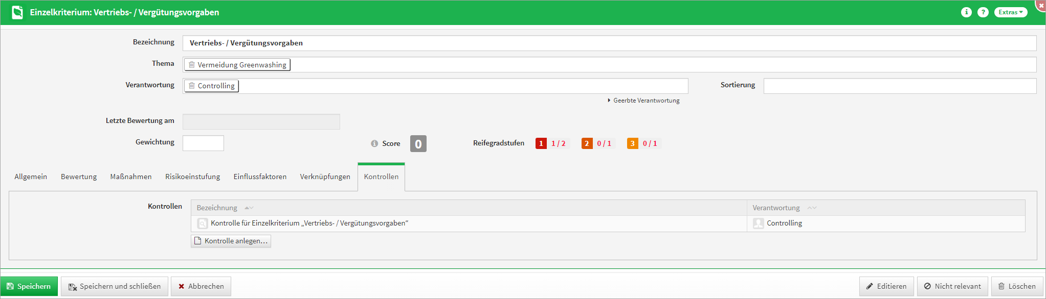Open the info icon in green header
Viewport: 1046px width, 299px height.
point(966,12)
